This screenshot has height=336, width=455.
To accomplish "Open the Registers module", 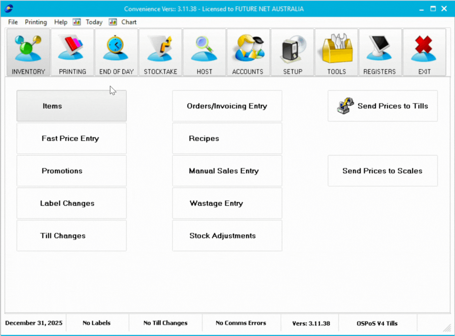I will coord(380,52).
